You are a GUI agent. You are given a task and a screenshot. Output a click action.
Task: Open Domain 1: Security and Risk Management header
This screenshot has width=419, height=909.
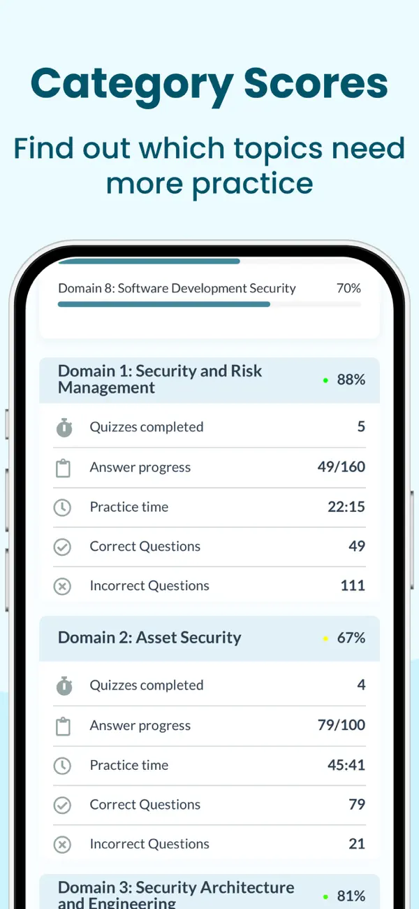209,380
